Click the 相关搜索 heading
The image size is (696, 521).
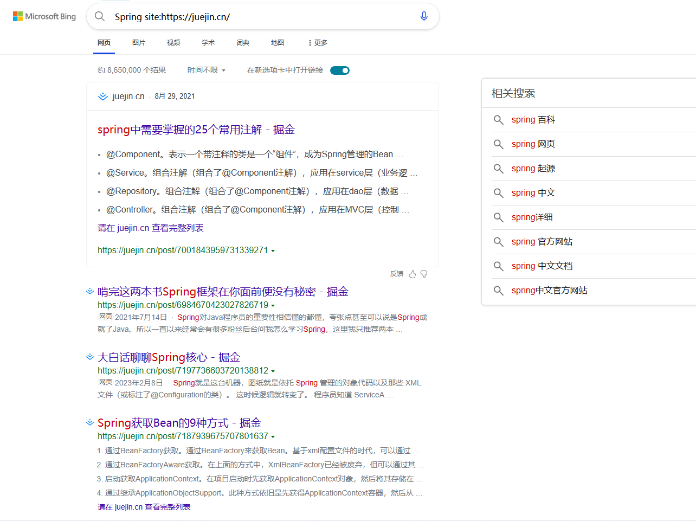click(513, 93)
